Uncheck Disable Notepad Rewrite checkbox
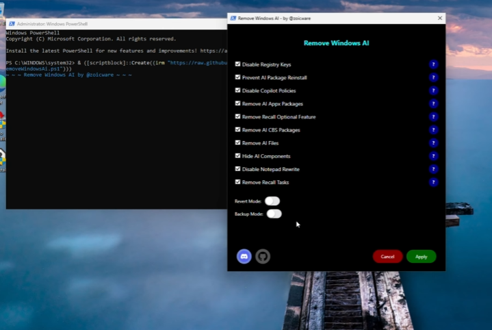Image resolution: width=492 pixels, height=330 pixels. tap(237, 169)
